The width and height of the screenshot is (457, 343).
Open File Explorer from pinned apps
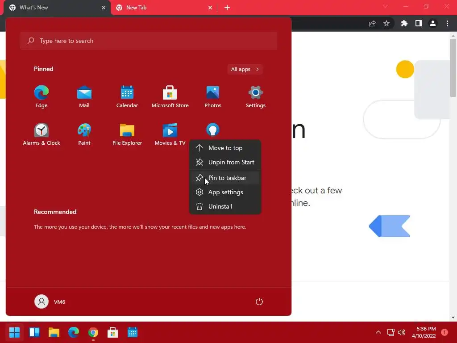(127, 134)
